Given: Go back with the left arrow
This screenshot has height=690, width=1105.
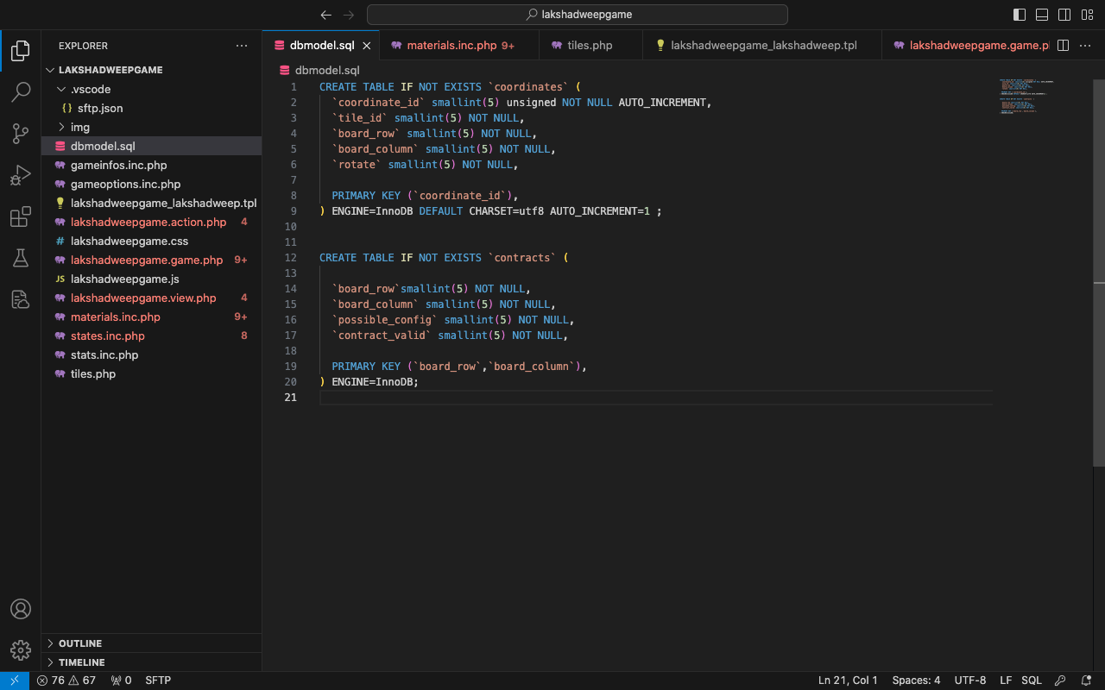Looking at the screenshot, I should (x=325, y=15).
